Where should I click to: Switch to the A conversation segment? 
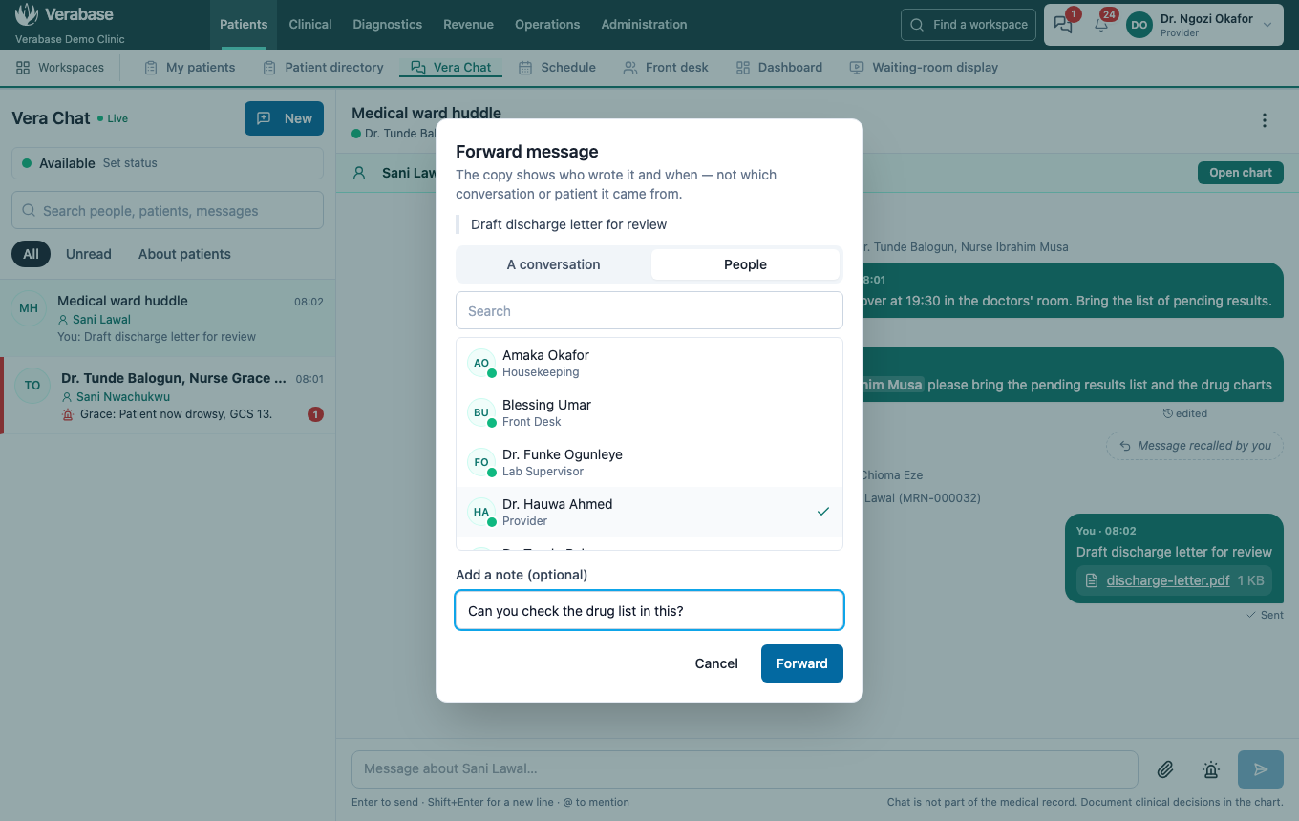[x=554, y=264]
